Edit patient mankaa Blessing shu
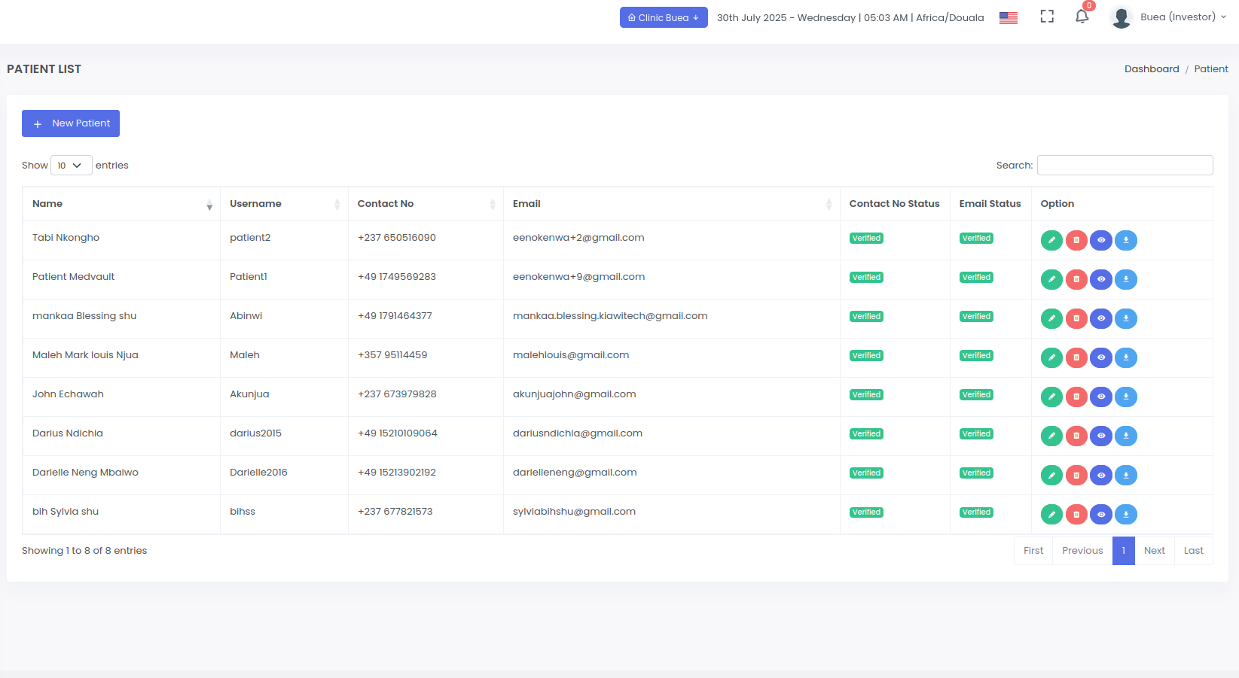The image size is (1239, 678). [x=1051, y=318]
